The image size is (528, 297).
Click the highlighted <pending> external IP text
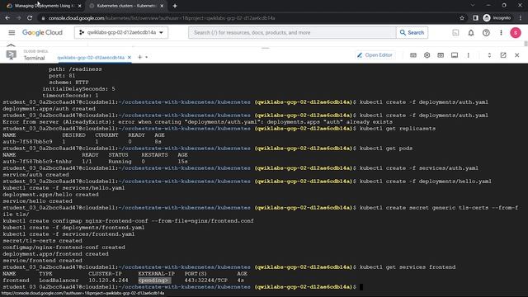[153, 280]
